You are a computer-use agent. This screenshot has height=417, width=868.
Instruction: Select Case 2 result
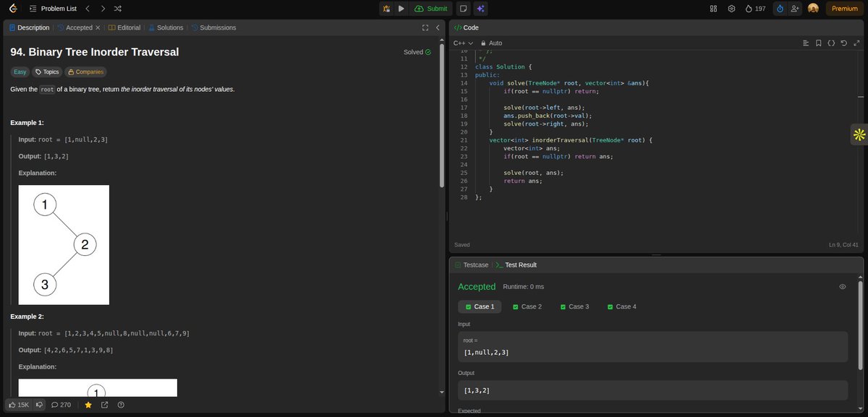point(527,306)
